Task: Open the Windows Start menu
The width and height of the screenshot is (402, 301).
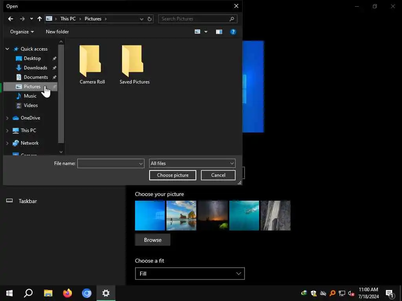Action: (9, 293)
